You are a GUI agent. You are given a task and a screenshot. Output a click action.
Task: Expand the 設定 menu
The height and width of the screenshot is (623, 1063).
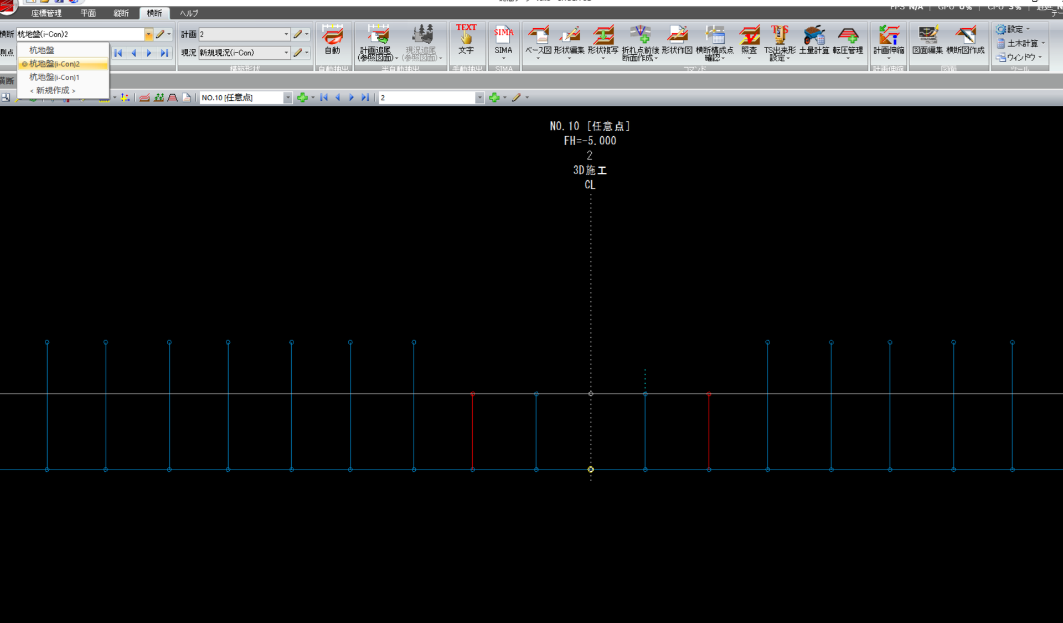(x=1013, y=29)
